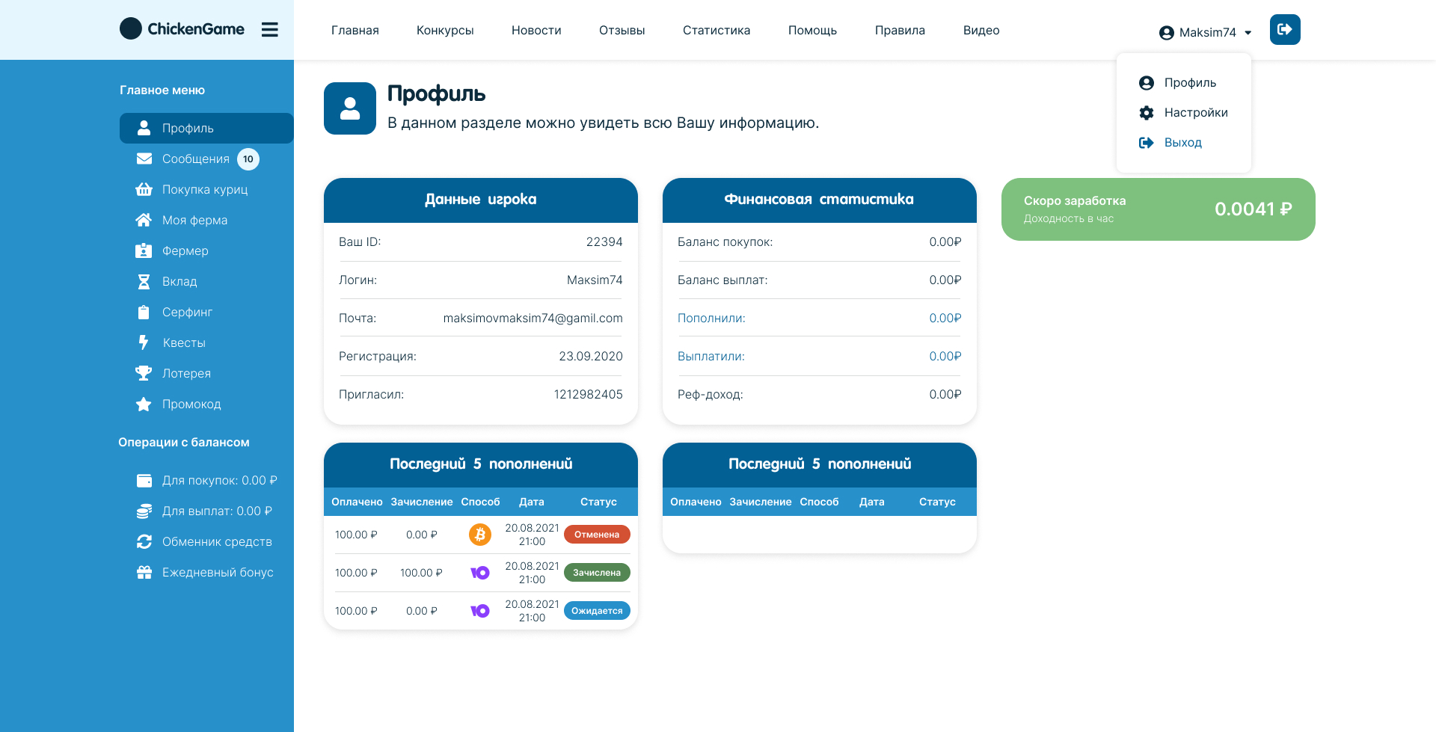Click the ChickenGame logo circle
Viewport: 1436px width, 732px height.
point(131,28)
